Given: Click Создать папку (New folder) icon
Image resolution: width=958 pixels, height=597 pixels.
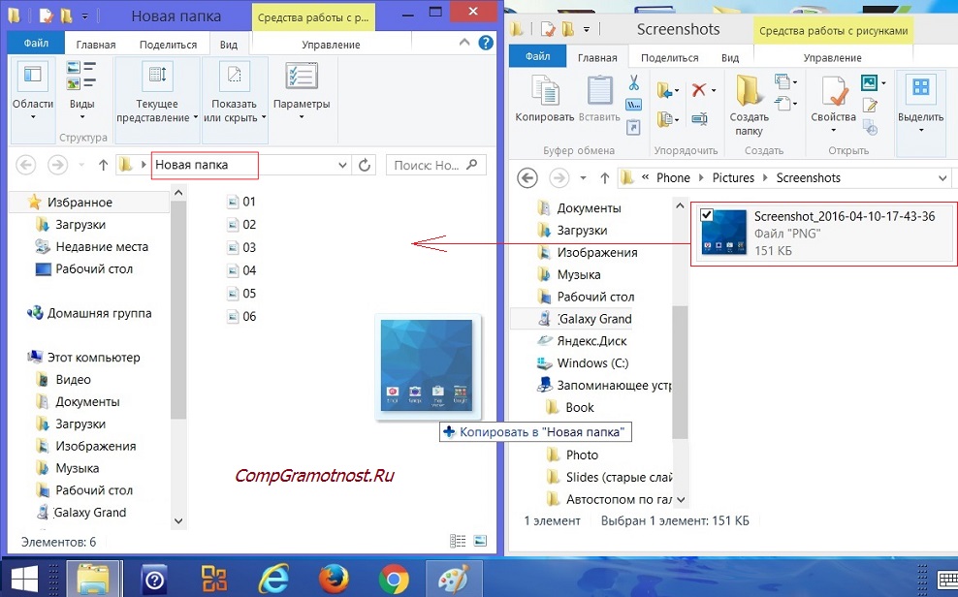Looking at the screenshot, I should click(749, 97).
